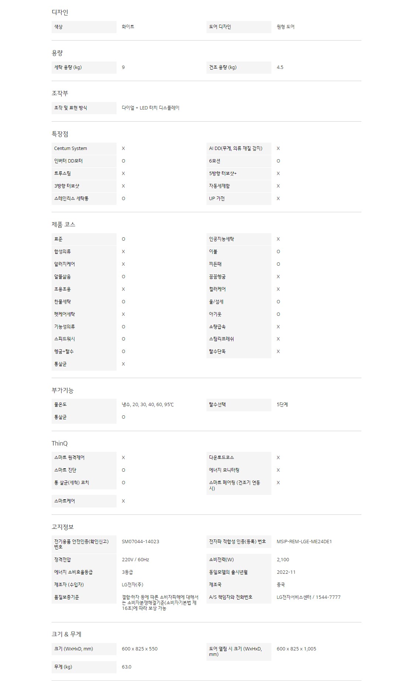Click the 제품 코스 heading

[63, 224]
